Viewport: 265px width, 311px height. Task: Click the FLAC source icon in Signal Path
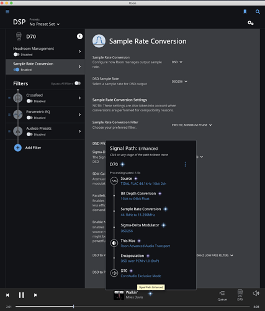[x=114, y=181]
